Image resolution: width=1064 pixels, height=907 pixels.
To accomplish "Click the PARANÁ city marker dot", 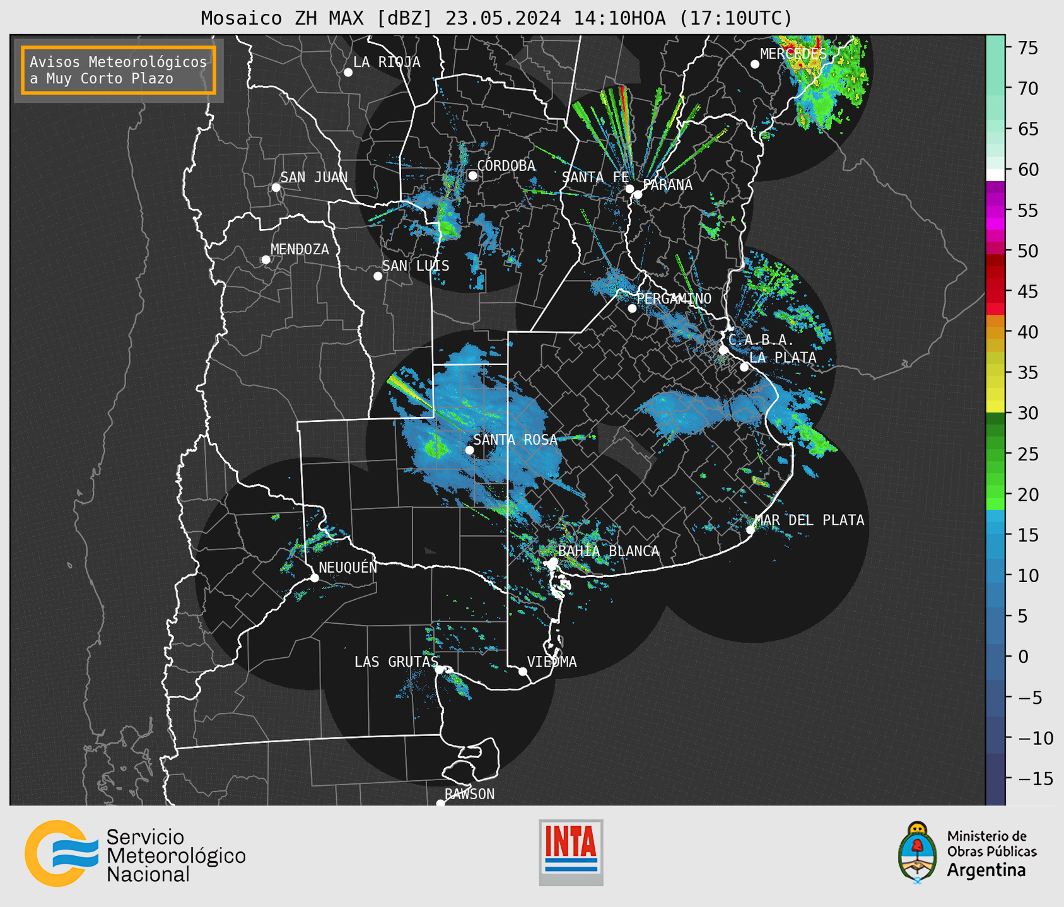I will [638, 194].
